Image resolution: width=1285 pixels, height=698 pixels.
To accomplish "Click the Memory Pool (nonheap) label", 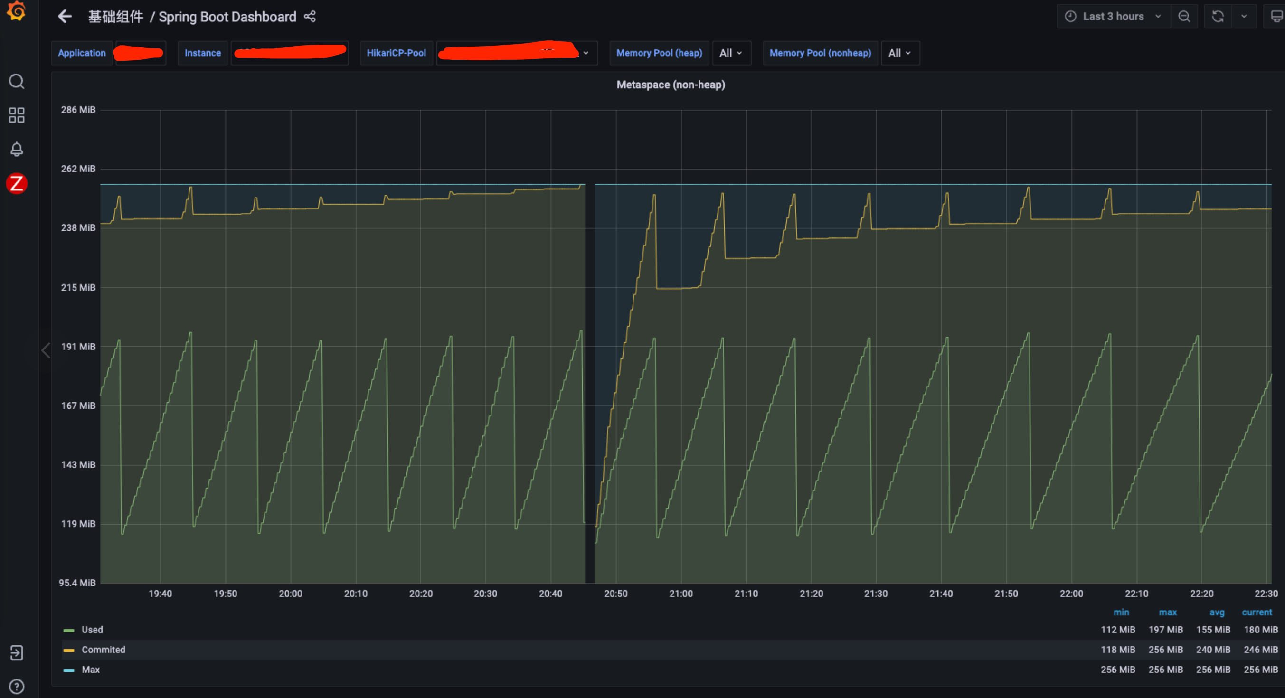I will point(820,53).
